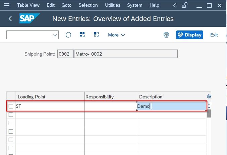Expand the More menu
The width and height of the screenshot is (227, 155).
(117, 35)
